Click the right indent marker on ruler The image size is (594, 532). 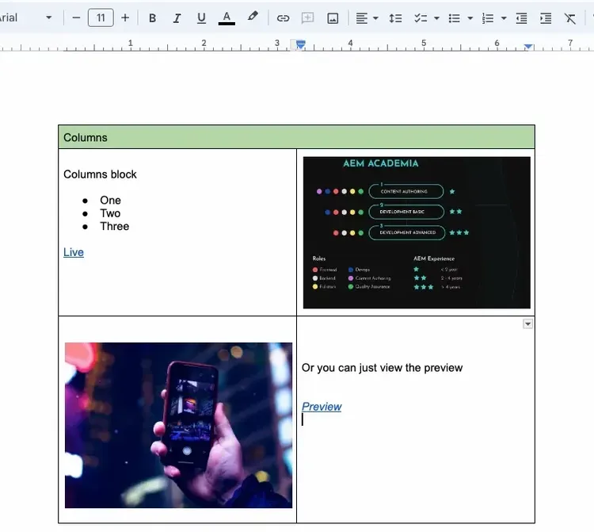[528, 47]
